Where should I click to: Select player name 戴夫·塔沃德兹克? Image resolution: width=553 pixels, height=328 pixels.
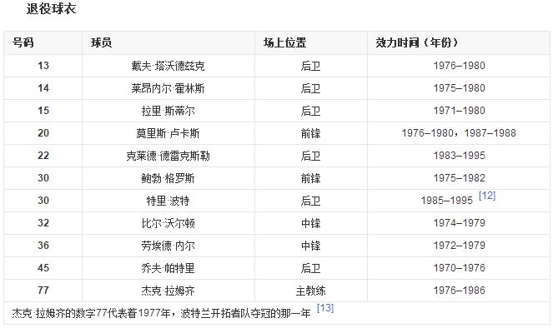[168, 66]
